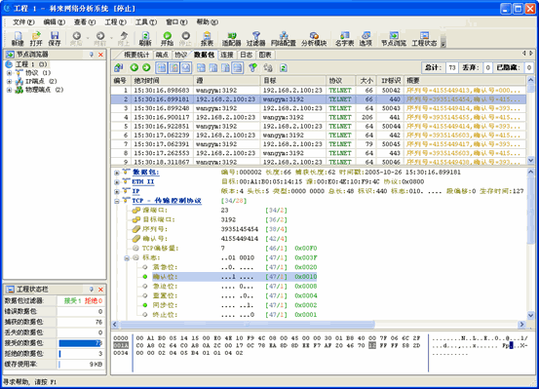Sort by the 协议 column header

341,81
